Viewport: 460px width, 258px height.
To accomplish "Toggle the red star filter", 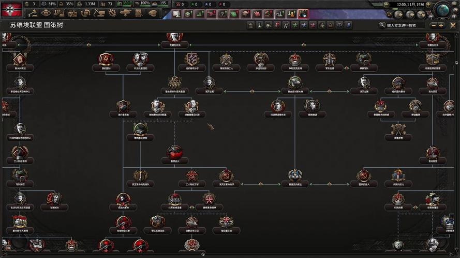I will (313, 25).
